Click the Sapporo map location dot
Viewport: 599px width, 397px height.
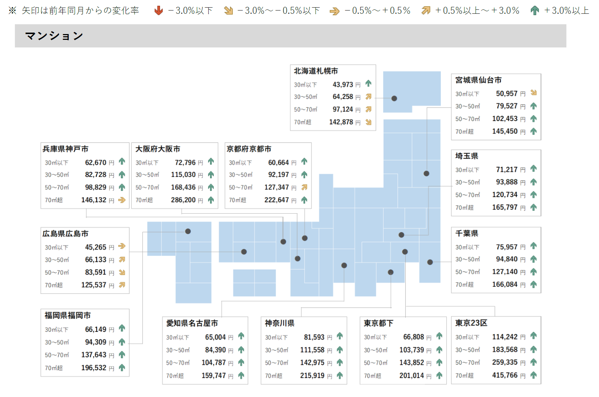[x=394, y=98]
